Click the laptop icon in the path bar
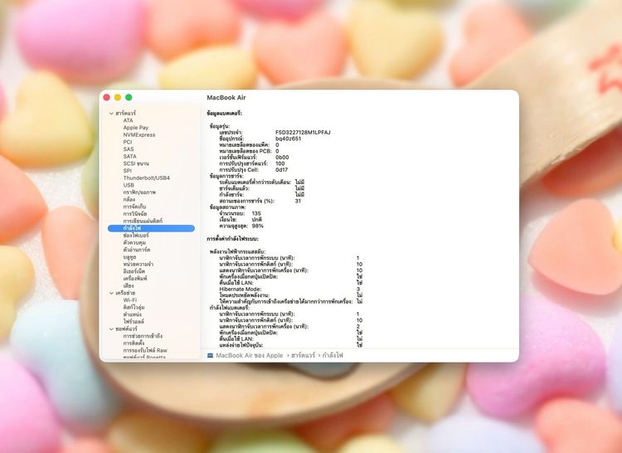Viewport: 622px width, 453px height. coord(211,355)
